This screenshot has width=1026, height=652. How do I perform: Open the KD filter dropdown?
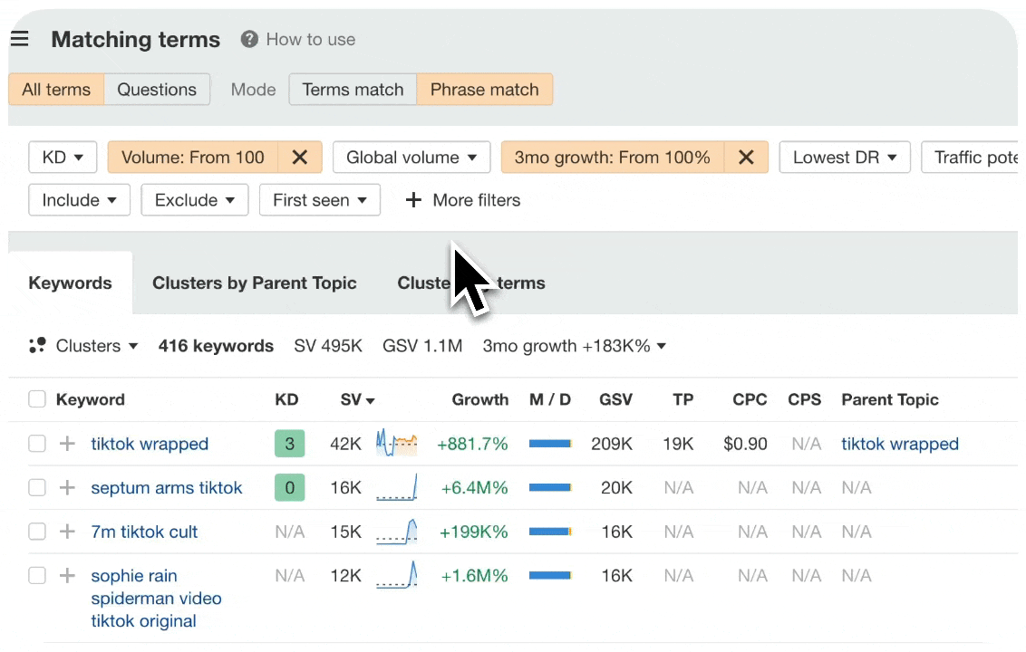point(62,157)
